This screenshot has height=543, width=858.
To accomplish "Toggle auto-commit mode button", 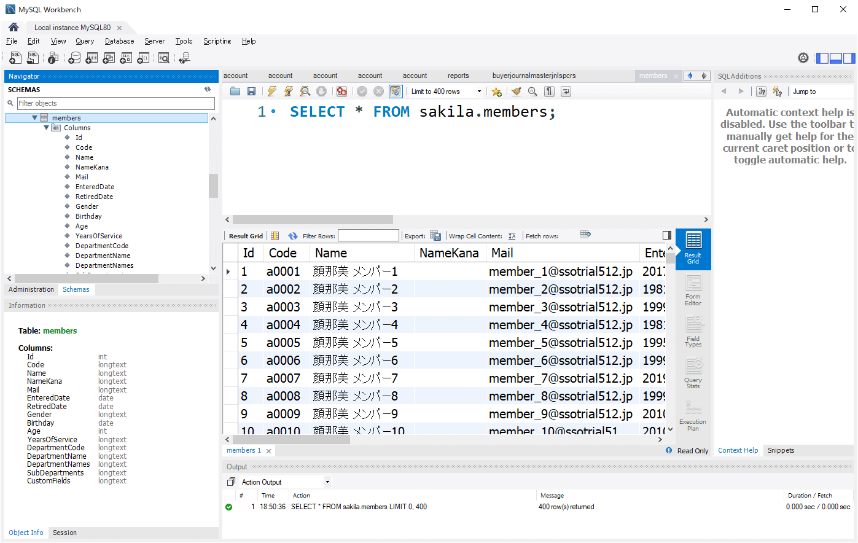I will 396,92.
